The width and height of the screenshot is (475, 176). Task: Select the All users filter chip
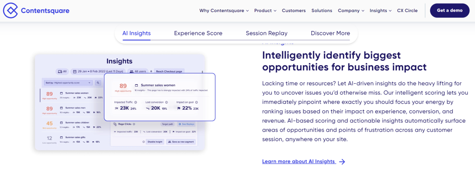[x=138, y=71]
